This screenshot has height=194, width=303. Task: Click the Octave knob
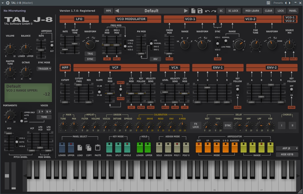point(26,72)
